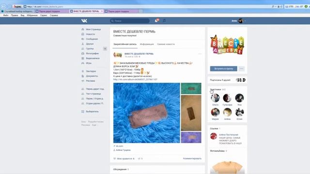The width and height of the screenshot is (310, 174).
Task: Open the Вид browser menu
Action: coord(23,15)
